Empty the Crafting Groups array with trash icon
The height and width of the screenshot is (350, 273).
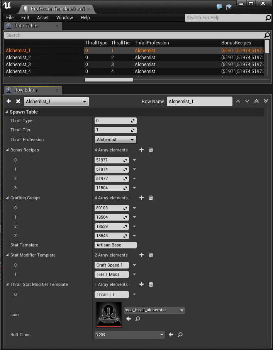(151, 198)
